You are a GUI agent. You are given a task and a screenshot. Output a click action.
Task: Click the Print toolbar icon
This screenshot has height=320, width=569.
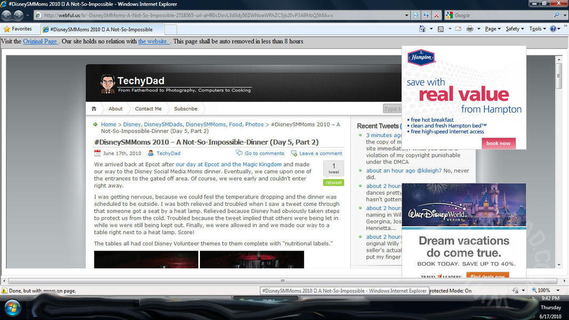tap(470, 29)
